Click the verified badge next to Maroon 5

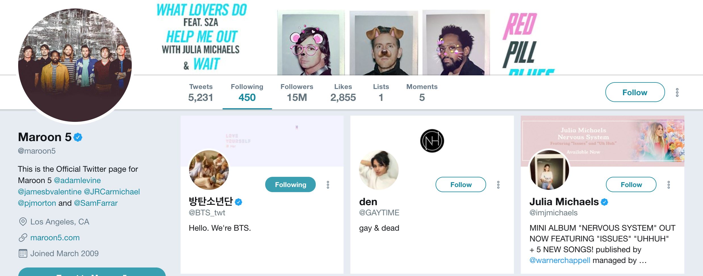77,137
